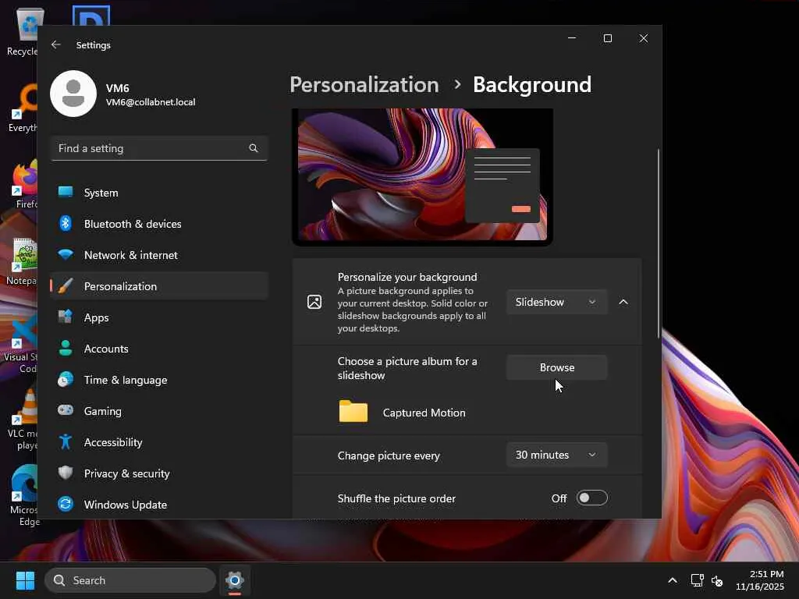The height and width of the screenshot is (599, 799).
Task: Click Browse to choose picture album
Action: click(556, 367)
